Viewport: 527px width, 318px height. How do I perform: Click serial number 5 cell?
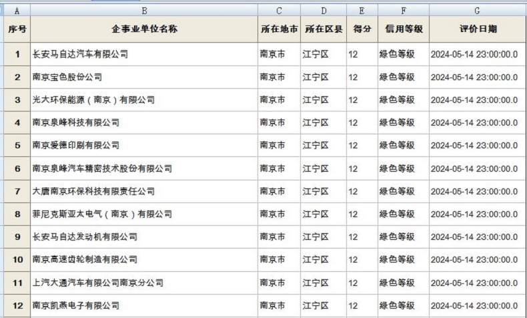pyautogui.click(x=17, y=146)
